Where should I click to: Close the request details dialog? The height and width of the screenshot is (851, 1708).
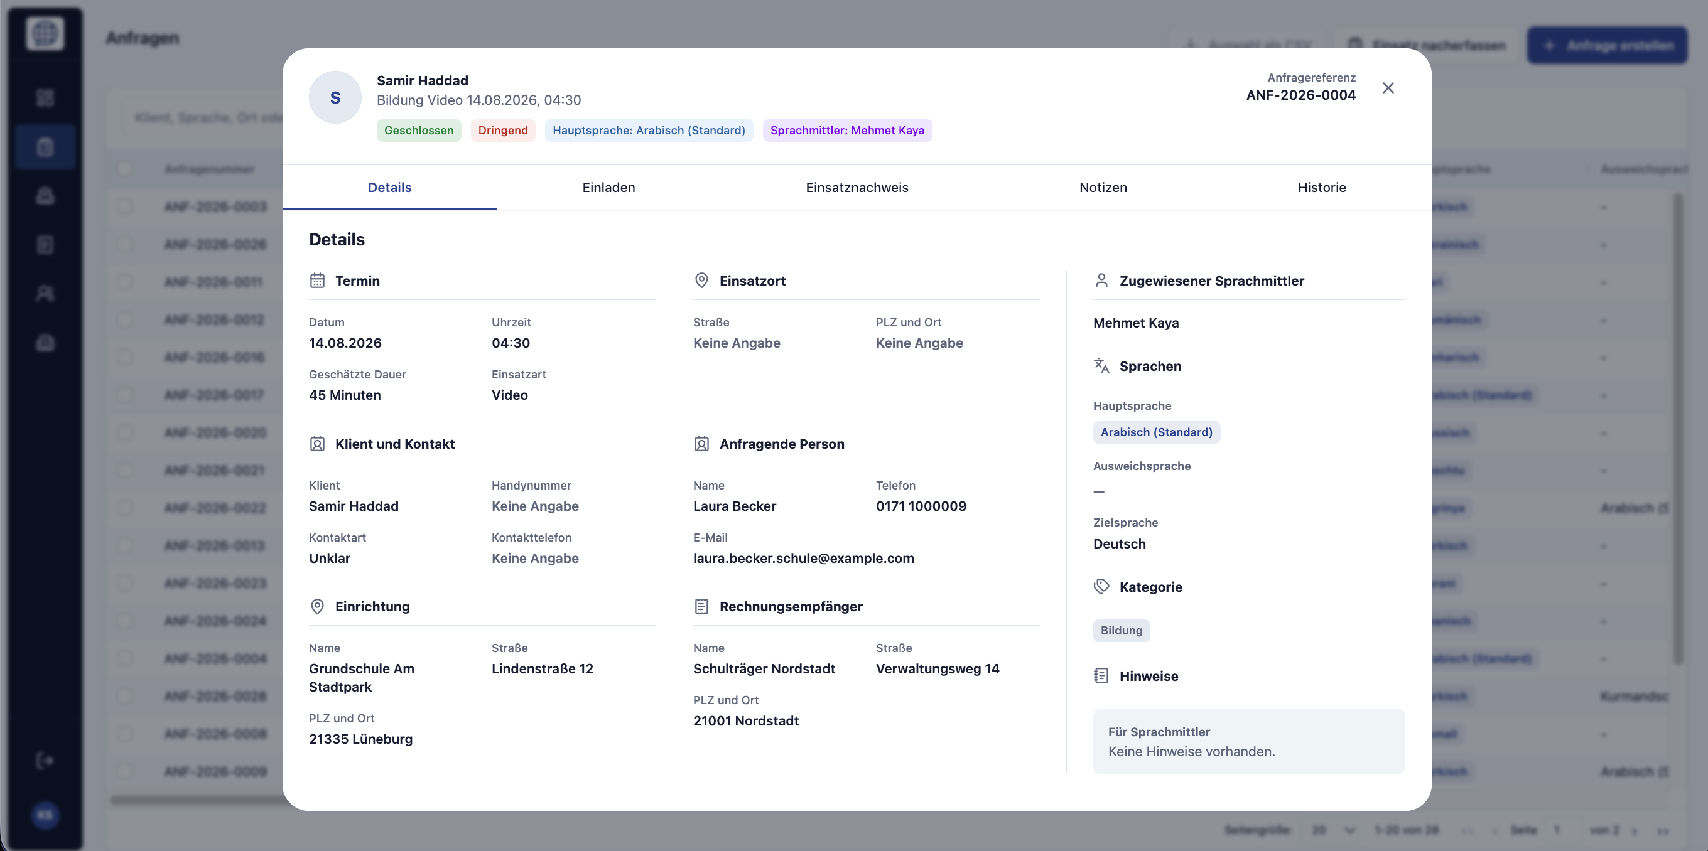coord(1388,88)
